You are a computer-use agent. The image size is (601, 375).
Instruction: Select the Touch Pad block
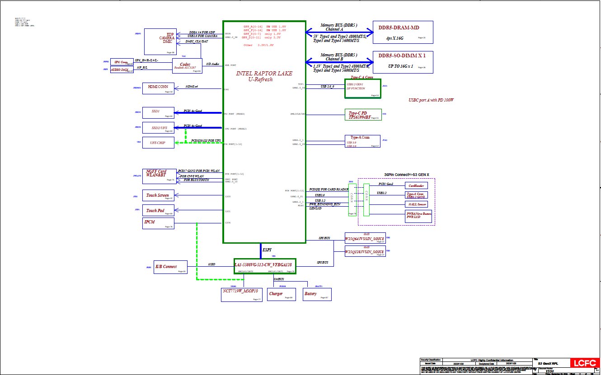click(158, 210)
